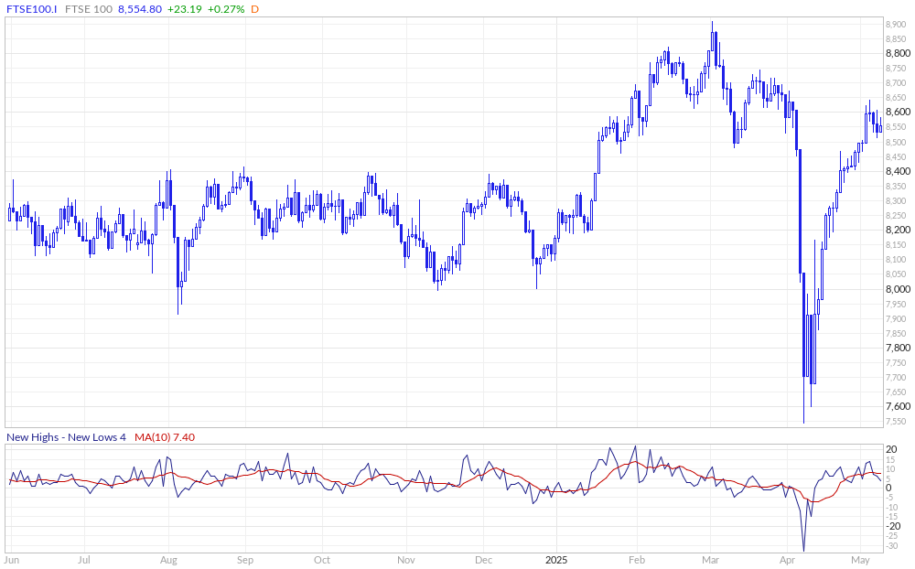Click the Jul label on the time axis

(x=84, y=560)
